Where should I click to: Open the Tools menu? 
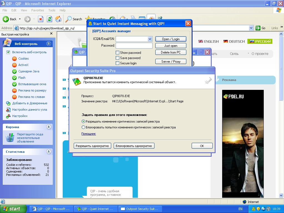[52, 10]
